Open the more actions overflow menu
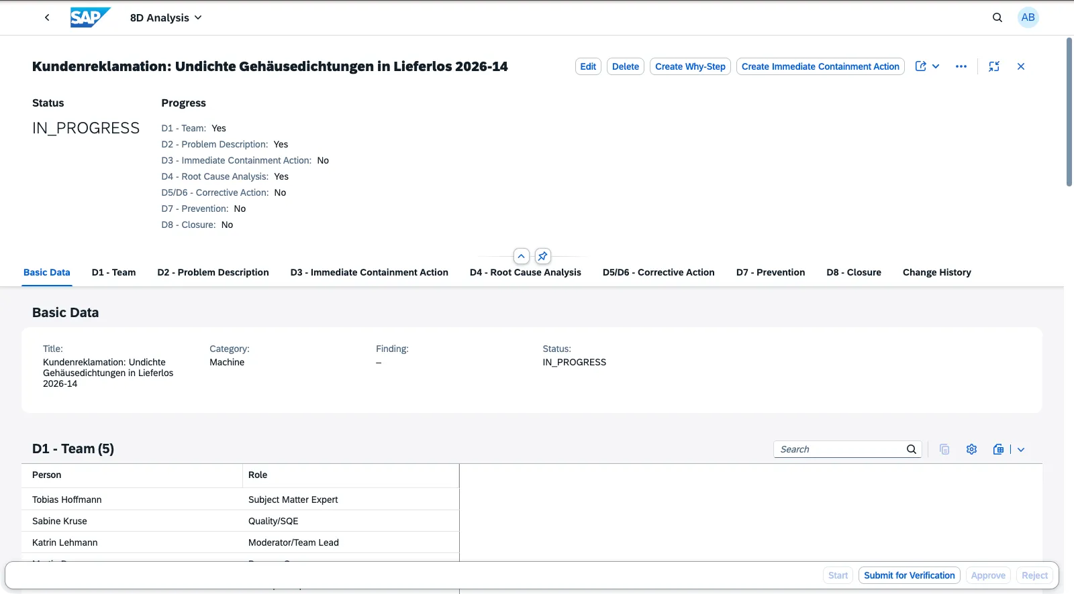Image resolution: width=1074 pixels, height=594 pixels. click(x=961, y=66)
